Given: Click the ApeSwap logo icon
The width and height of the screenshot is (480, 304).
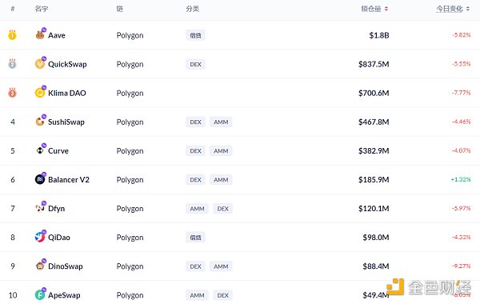Looking at the screenshot, I should click(x=40, y=295).
